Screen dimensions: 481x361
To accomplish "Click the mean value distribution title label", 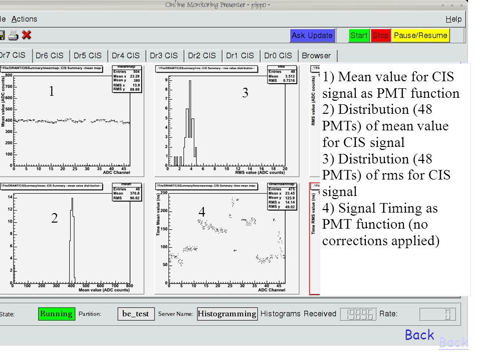I will coord(51,186).
